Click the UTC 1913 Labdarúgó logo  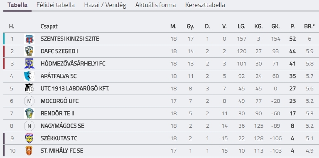pos(29,89)
